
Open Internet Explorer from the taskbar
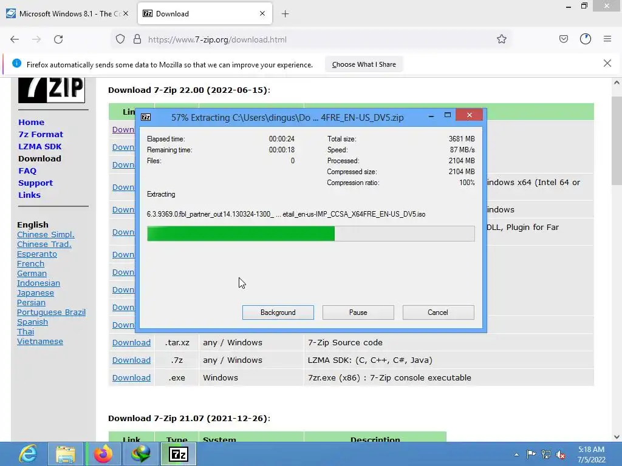28,454
